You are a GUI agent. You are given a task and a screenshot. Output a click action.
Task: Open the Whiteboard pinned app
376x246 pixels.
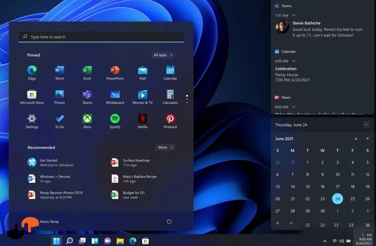click(115, 97)
